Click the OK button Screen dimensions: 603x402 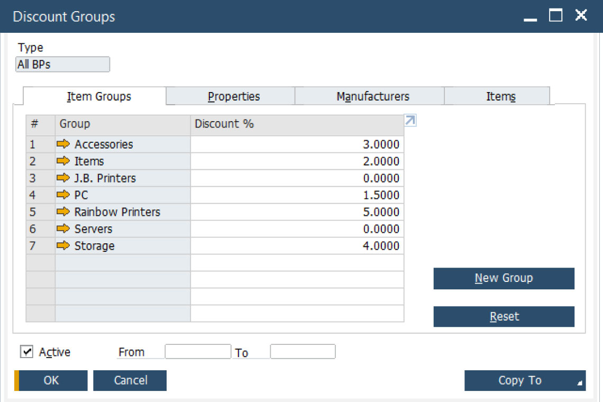click(x=52, y=380)
